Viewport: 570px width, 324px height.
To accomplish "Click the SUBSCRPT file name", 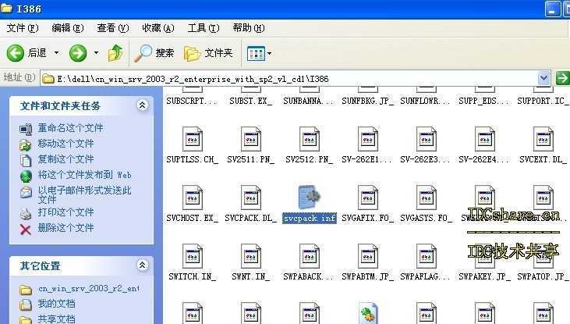I will coord(192,101).
